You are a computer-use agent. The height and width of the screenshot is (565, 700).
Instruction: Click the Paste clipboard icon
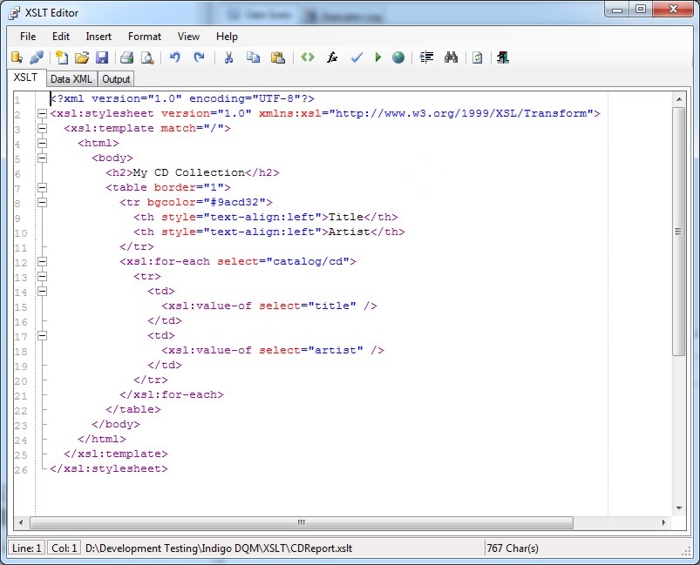pos(277,57)
